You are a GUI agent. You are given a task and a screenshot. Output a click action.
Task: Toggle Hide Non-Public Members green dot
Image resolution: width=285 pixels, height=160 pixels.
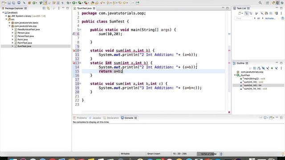tap(272, 68)
